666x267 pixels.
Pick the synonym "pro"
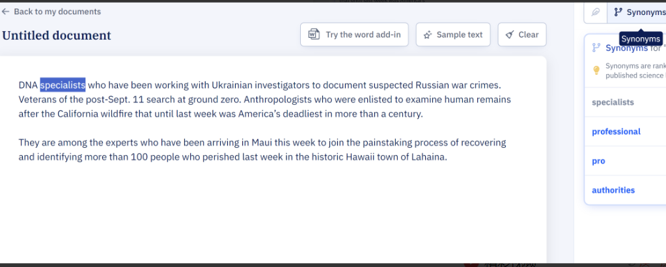598,161
